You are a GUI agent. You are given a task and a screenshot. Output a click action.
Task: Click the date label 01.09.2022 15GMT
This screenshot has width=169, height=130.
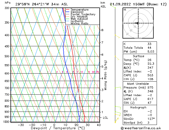click(x=127, y=4)
